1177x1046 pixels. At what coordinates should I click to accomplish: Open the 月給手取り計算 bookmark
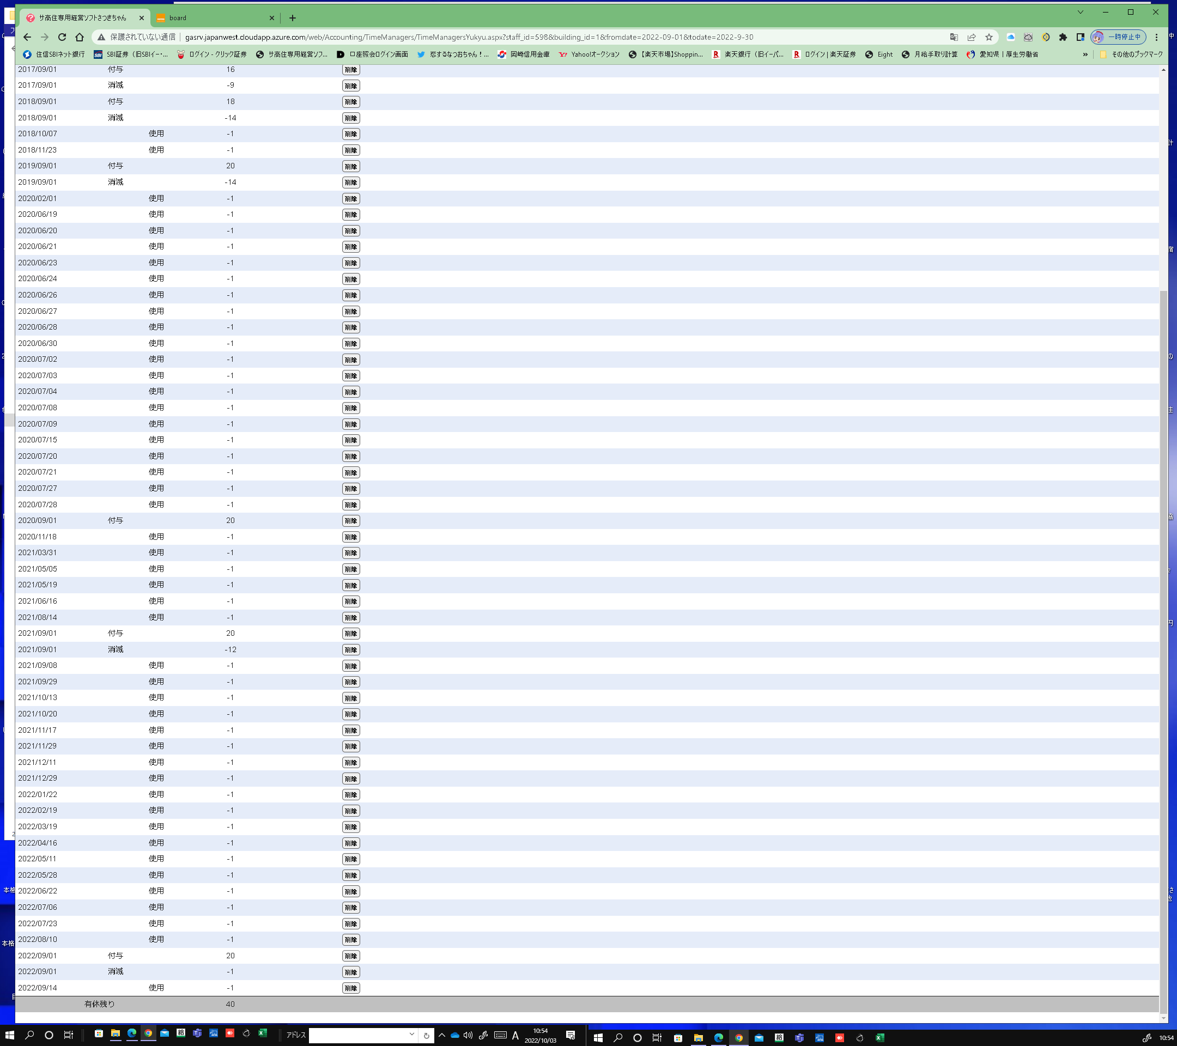(x=930, y=54)
